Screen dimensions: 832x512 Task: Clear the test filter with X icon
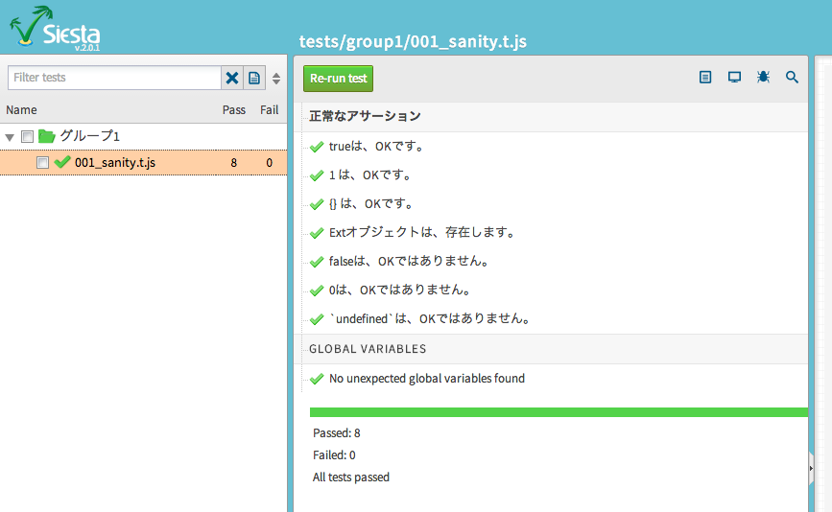tap(232, 78)
